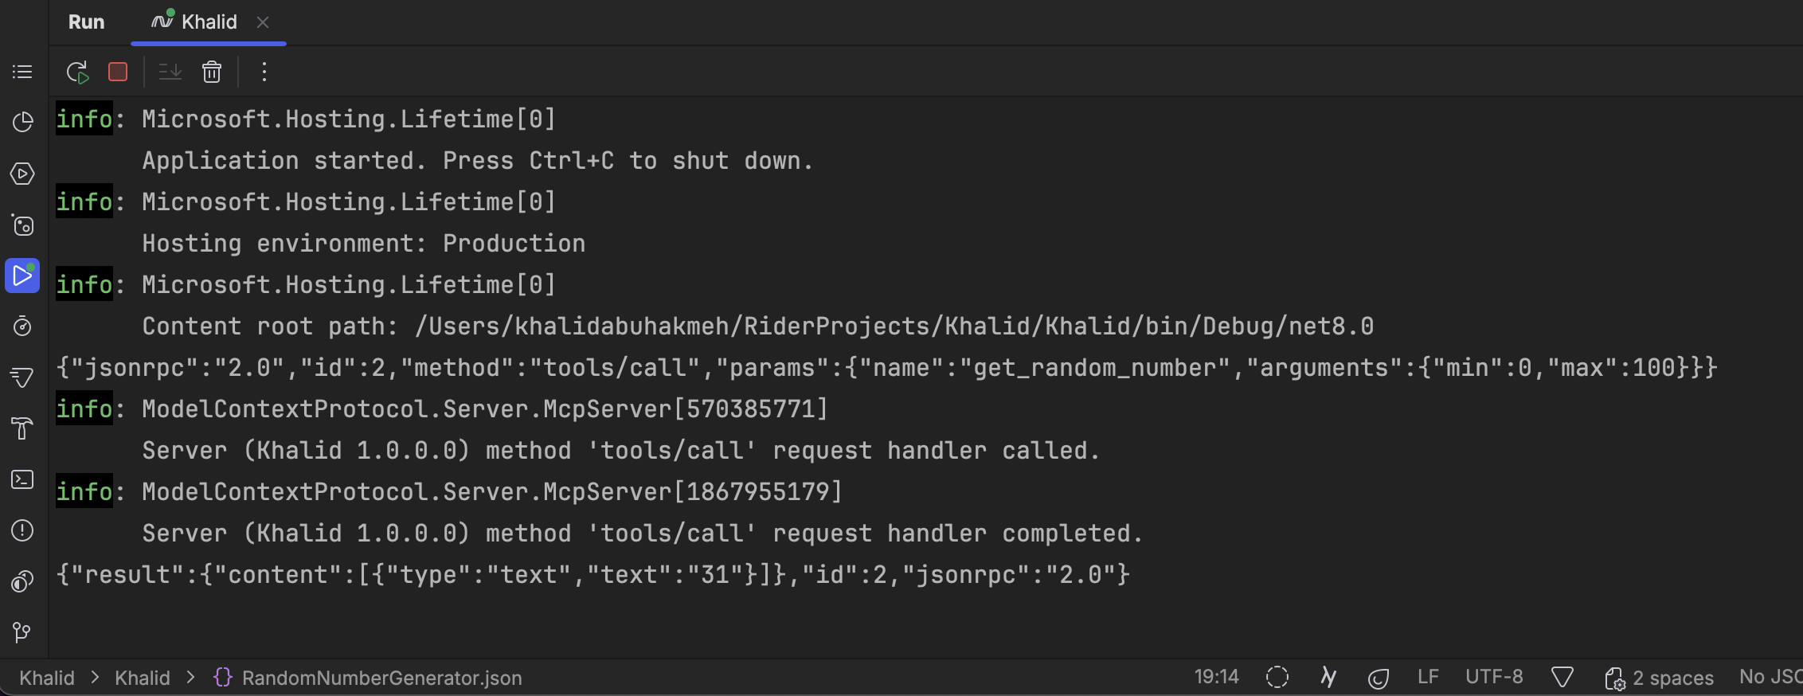This screenshot has width=1803, height=696.
Task: Open the Problems tool window icon
Action: (x=22, y=530)
